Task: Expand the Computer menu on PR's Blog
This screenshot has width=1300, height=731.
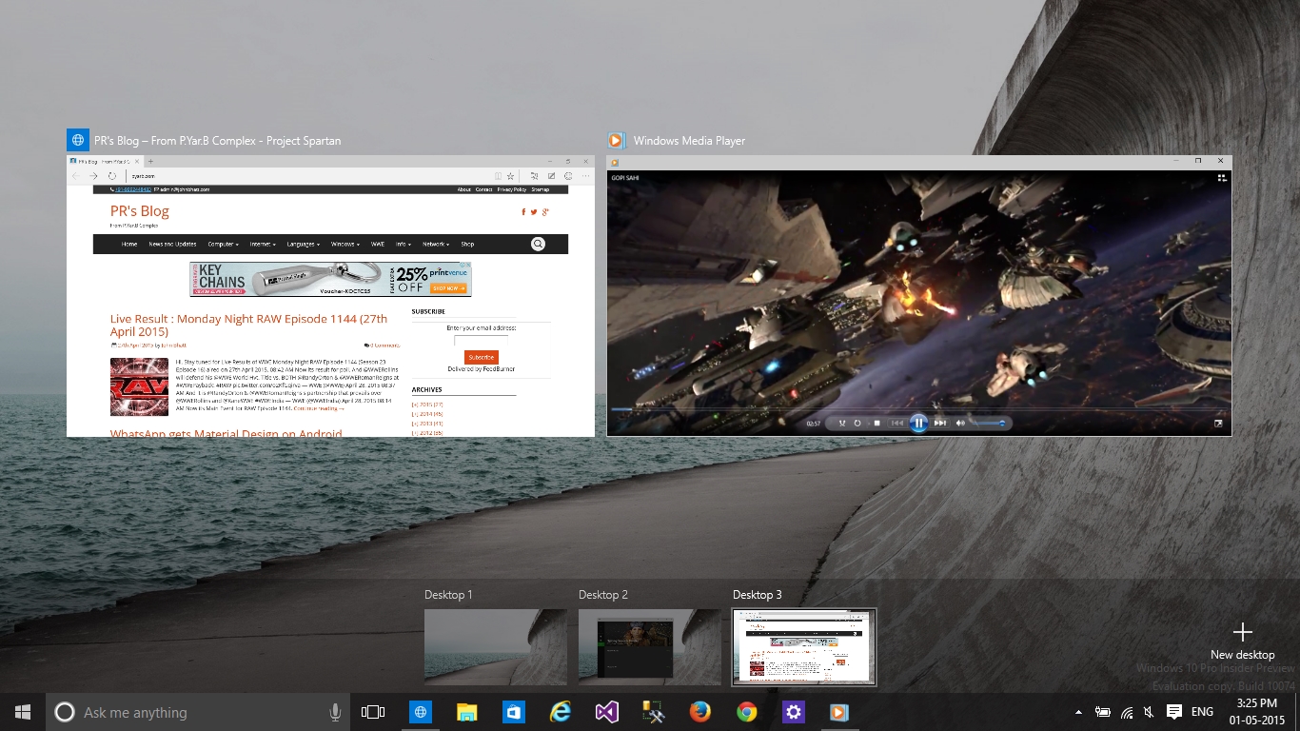Action: [x=224, y=244]
